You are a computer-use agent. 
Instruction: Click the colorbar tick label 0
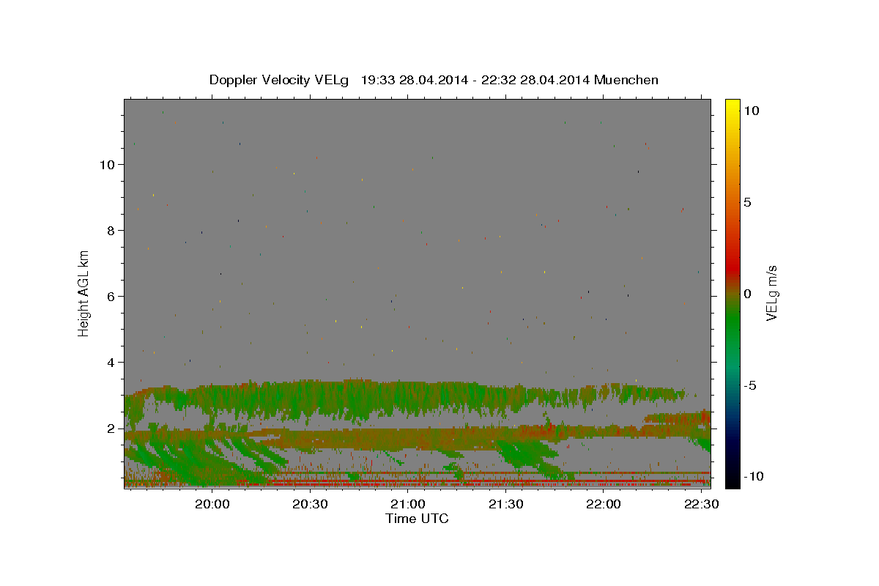747,294
